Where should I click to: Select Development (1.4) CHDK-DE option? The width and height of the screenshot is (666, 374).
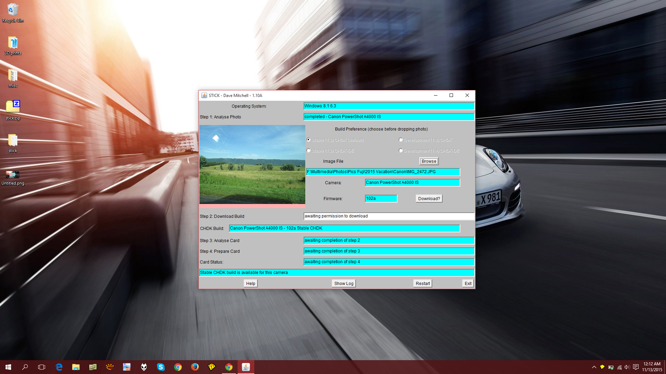[x=429, y=151]
